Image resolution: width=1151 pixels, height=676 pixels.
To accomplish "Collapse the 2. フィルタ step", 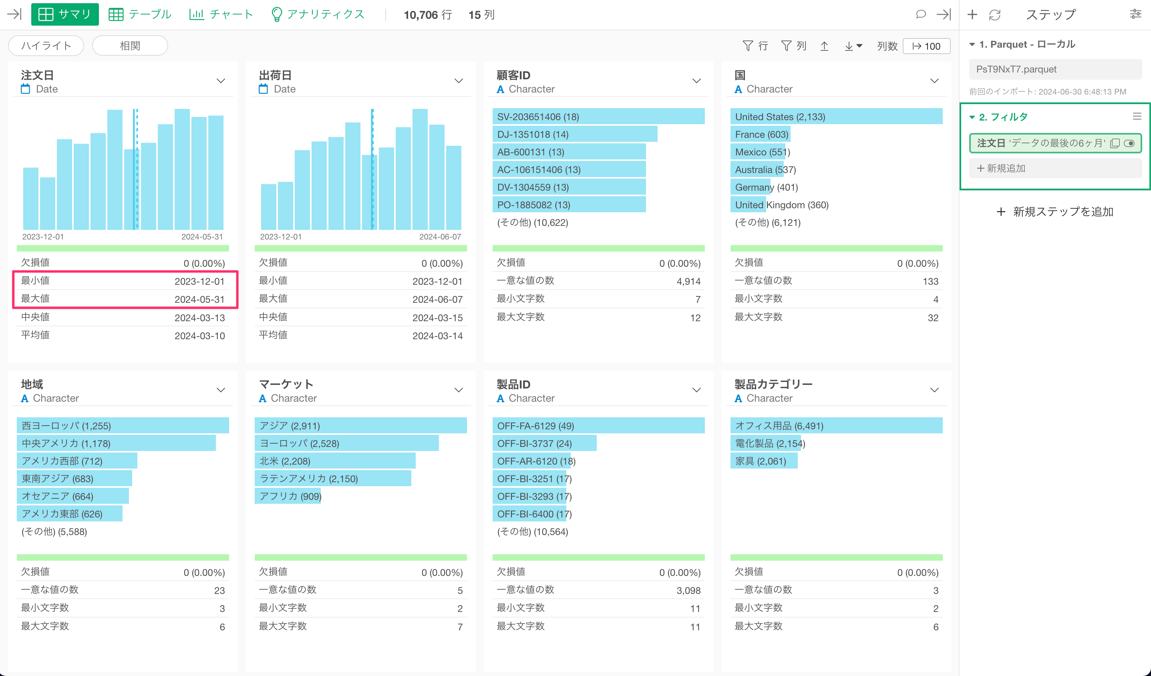I will click(x=972, y=117).
